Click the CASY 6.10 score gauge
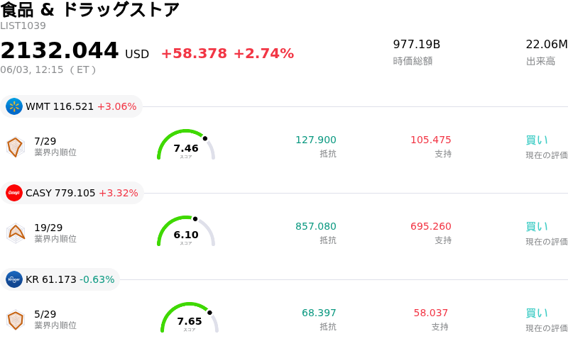 pyautogui.click(x=186, y=231)
